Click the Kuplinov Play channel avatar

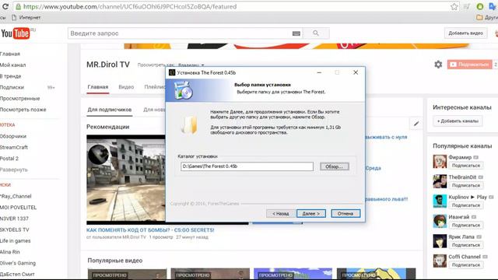(x=440, y=201)
